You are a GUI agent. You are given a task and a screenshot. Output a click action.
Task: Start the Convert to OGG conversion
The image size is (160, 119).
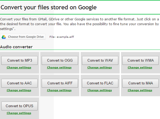[60, 60]
